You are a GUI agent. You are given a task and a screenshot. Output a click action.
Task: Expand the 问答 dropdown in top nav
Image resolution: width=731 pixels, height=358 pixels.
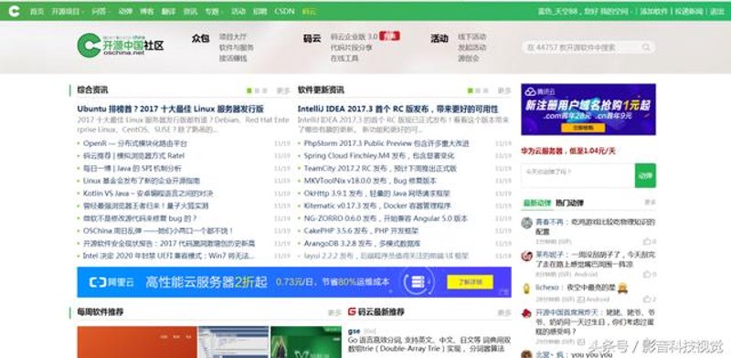pos(101,11)
